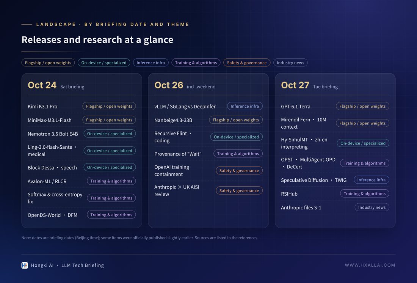This screenshot has height=283, width=417.
Task: Click the Block Dessa speech item
Action: tap(52, 167)
